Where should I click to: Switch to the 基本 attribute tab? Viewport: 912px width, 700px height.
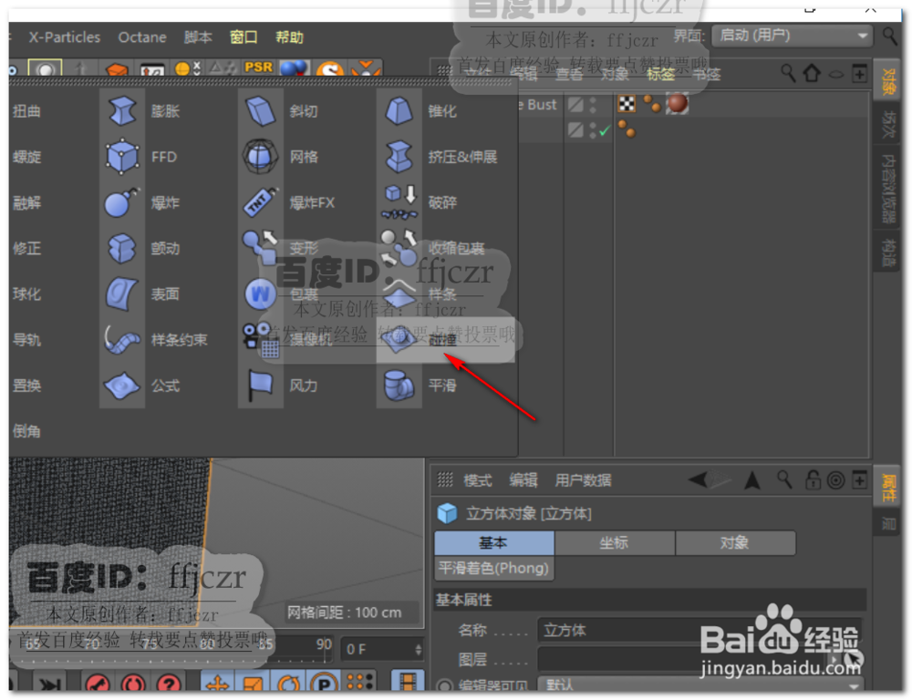tap(493, 542)
